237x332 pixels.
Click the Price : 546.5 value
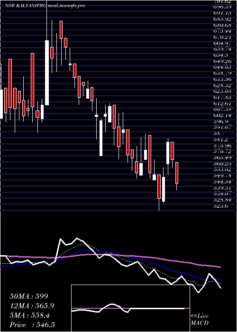[33, 325]
